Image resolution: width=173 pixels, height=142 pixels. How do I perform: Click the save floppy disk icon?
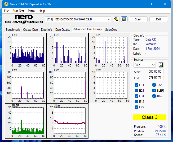[124, 19]
